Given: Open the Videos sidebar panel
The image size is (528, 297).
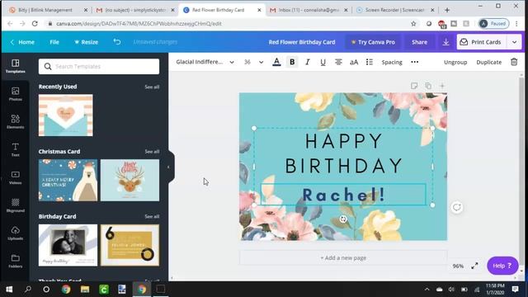Looking at the screenshot, I should coord(16,177).
